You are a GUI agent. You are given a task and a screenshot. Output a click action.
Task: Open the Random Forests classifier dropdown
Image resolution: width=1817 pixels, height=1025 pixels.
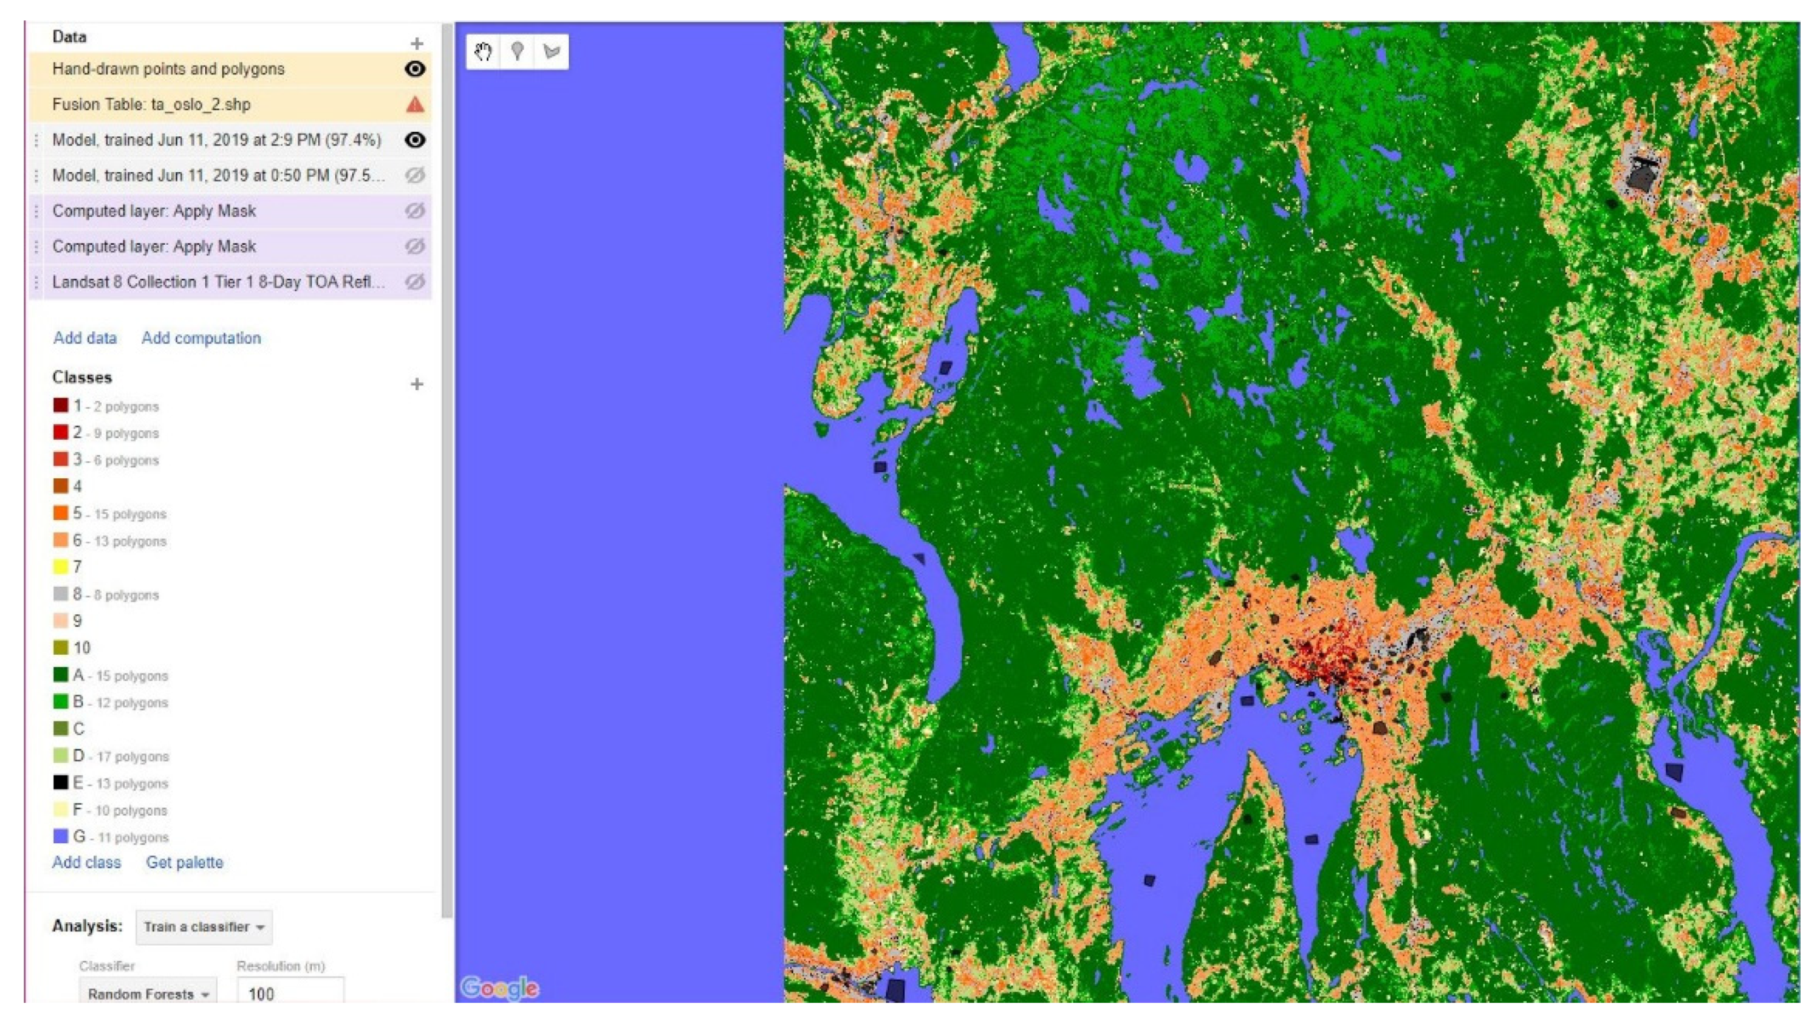(x=148, y=993)
